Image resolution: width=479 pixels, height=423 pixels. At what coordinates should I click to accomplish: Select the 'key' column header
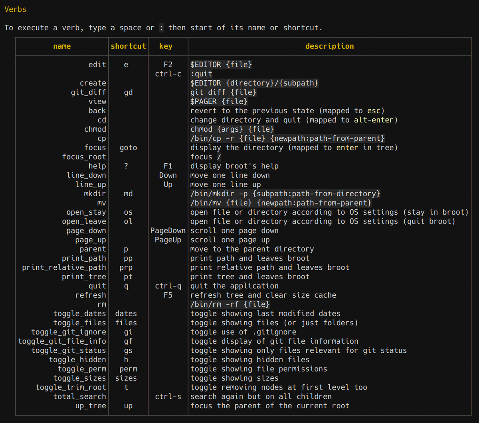(166, 46)
